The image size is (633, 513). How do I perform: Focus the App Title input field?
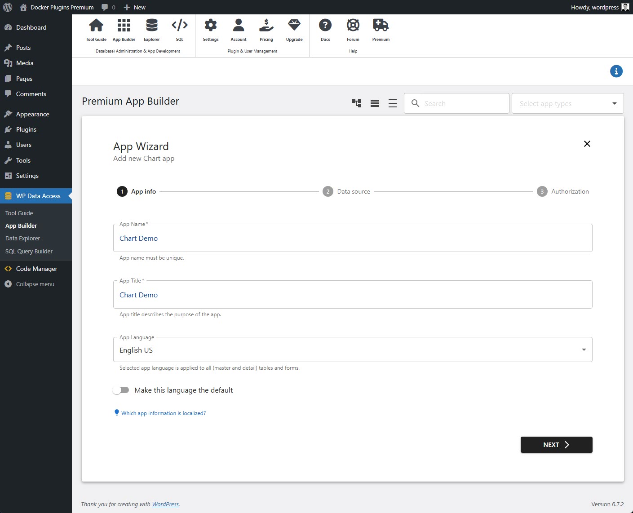pyautogui.click(x=353, y=295)
